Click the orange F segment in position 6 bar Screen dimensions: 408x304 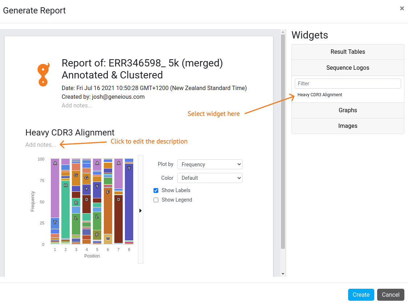pos(108,211)
